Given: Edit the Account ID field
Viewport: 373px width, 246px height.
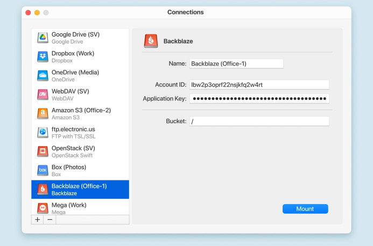Looking at the screenshot, I should 259,85.
